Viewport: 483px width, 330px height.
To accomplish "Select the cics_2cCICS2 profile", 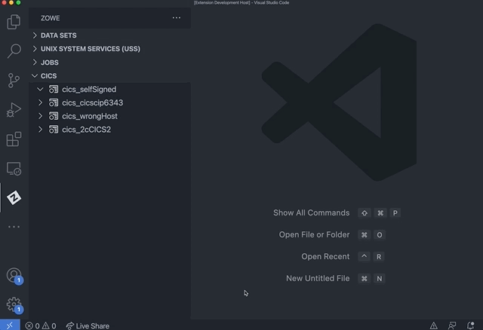I will (x=87, y=130).
